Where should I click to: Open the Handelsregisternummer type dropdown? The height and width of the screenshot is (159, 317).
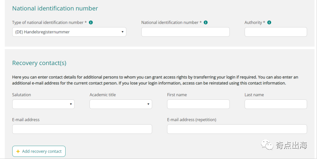pyautogui.click(x=69, y=32)
